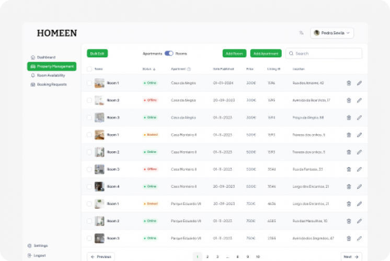Select checkbox of Room 2 Casa Monteiro II
This screenshot has height=261, width=390.
[x=89, y=152]
